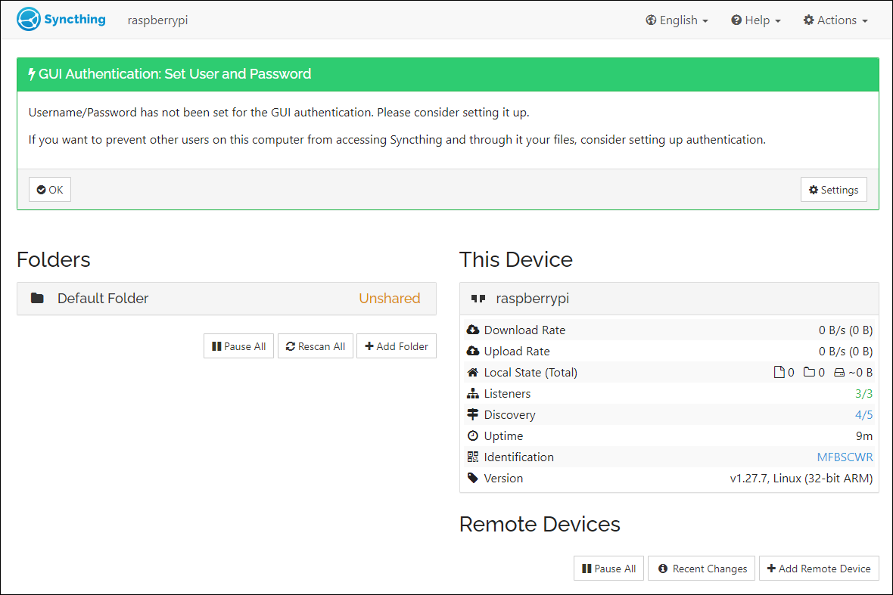The width and height of the screenshot is (893, 595).
Task: Click the upload rate 0 B/s value
Action: tap(846, 351)
